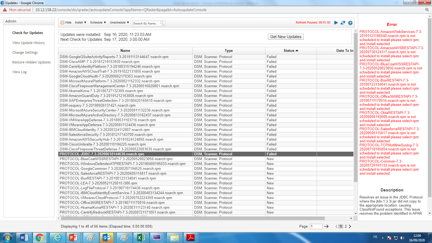
Task: Select the PROTOCOL-LogFileProtocol row
Action: [206, 188]
